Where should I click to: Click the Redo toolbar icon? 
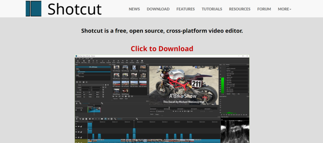pyautogui.click(x=97, y=61)
